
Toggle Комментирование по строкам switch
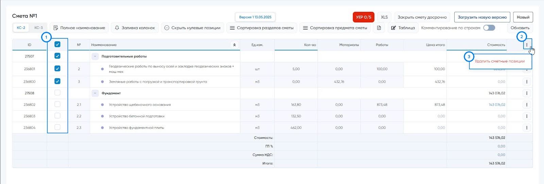489,28
